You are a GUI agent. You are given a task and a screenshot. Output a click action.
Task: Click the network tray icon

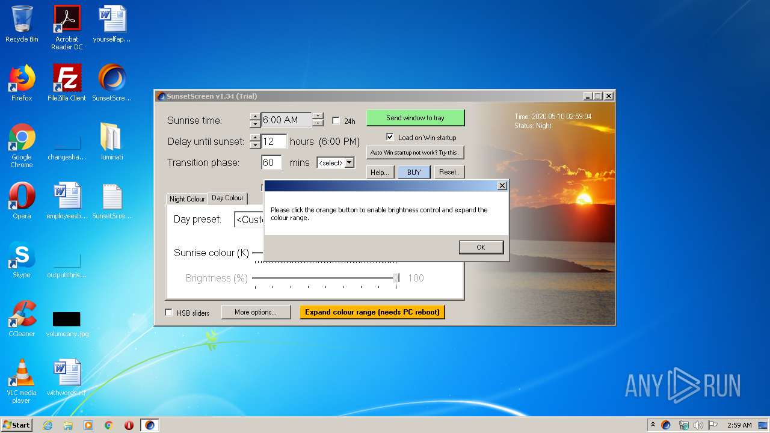coord(683,425)
